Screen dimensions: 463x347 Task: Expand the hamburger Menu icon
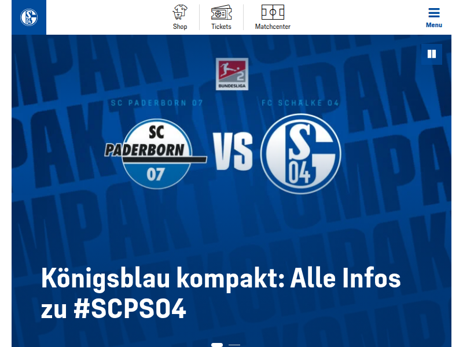[x=433, y=13]
